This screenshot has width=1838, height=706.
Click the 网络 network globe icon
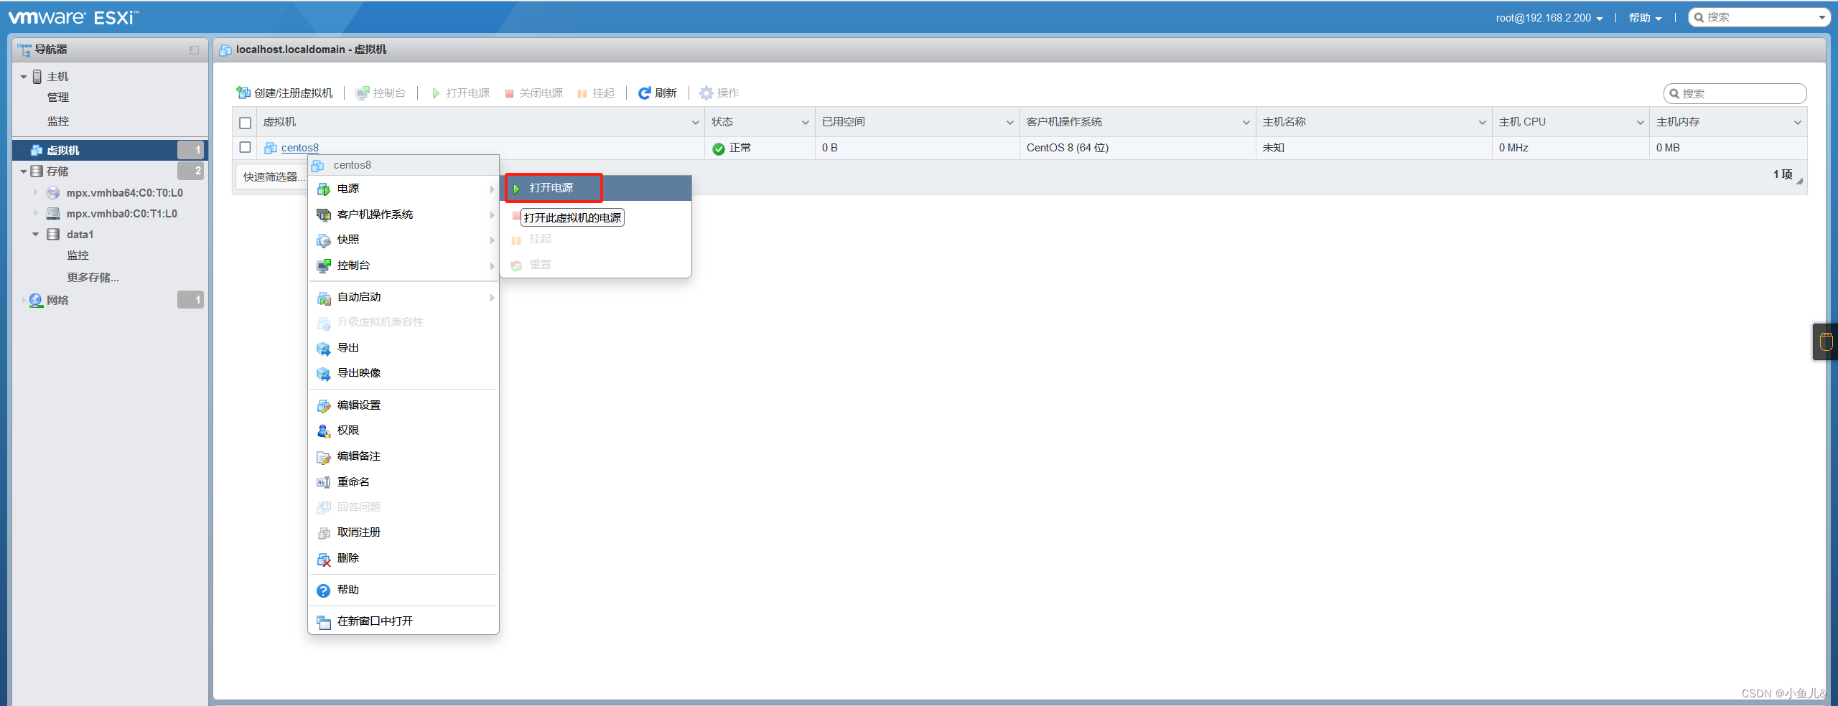tap(36, 301)
